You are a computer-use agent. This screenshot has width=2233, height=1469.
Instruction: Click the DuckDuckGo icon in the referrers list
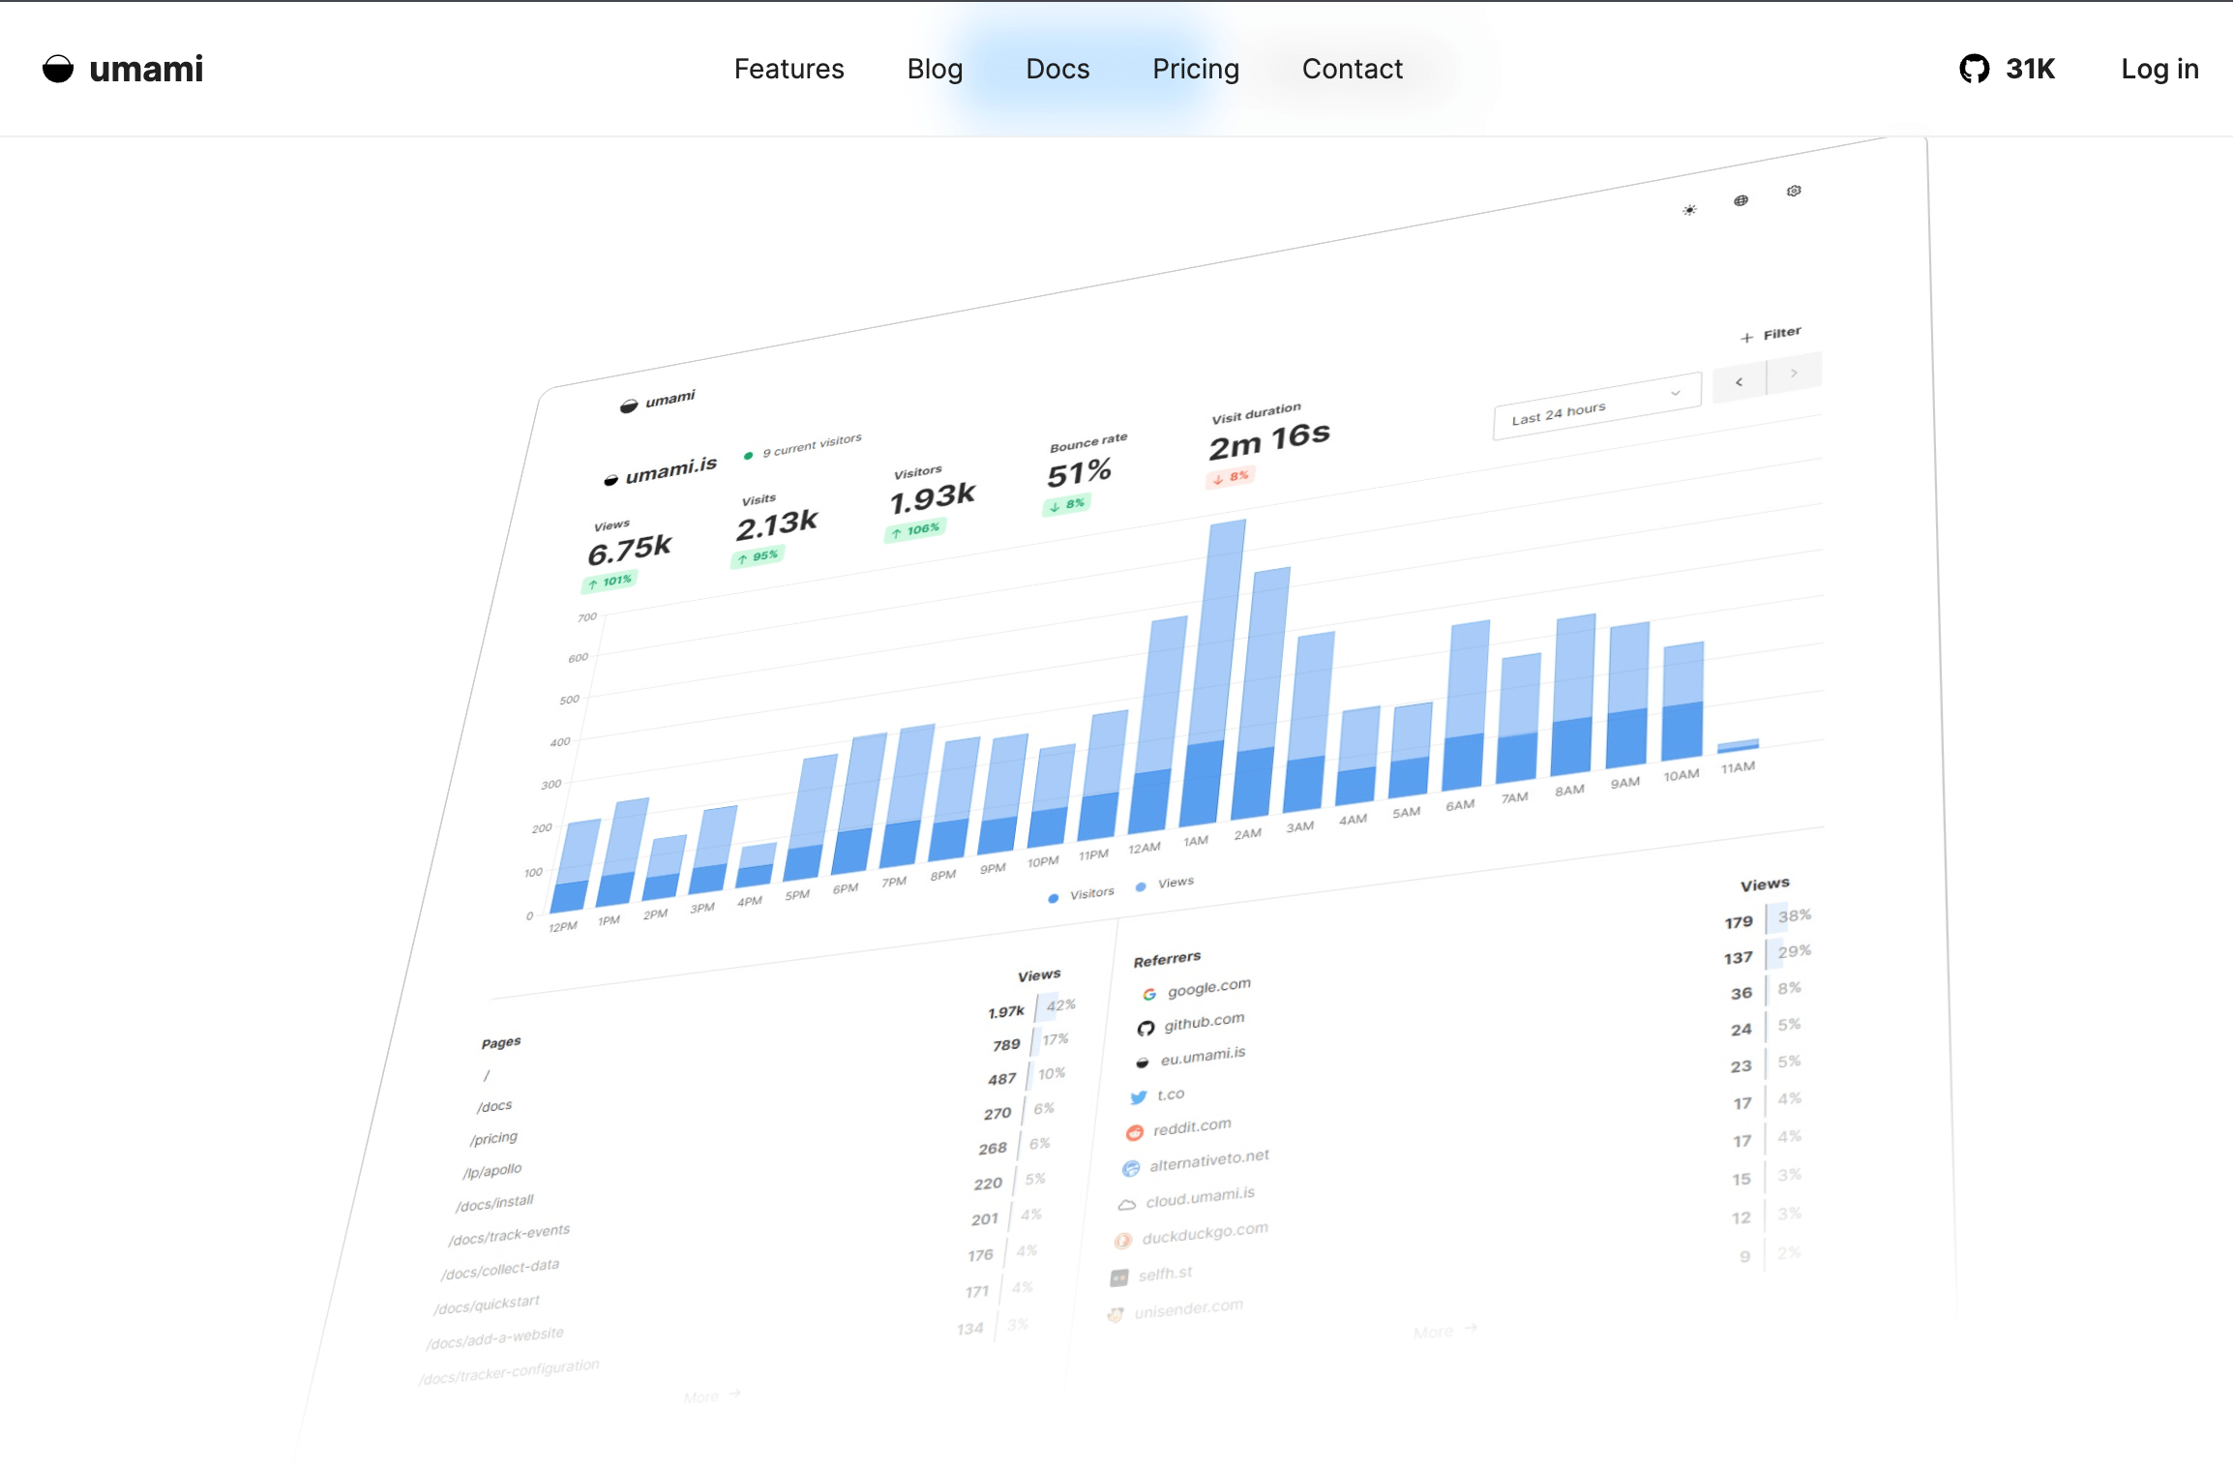(x=1123, y=1240)
